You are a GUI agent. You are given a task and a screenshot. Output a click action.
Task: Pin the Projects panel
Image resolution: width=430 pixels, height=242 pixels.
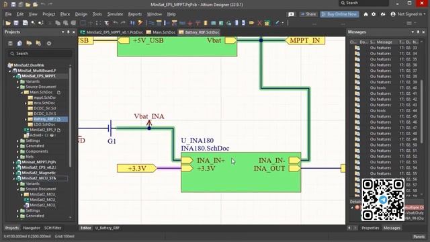[69, 32]
